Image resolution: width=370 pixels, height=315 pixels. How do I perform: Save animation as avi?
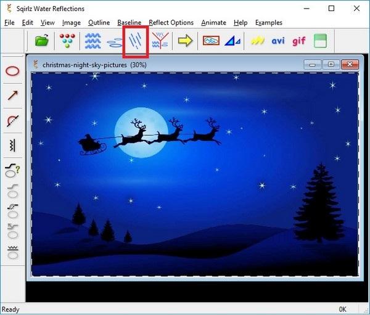coord(278,41)
